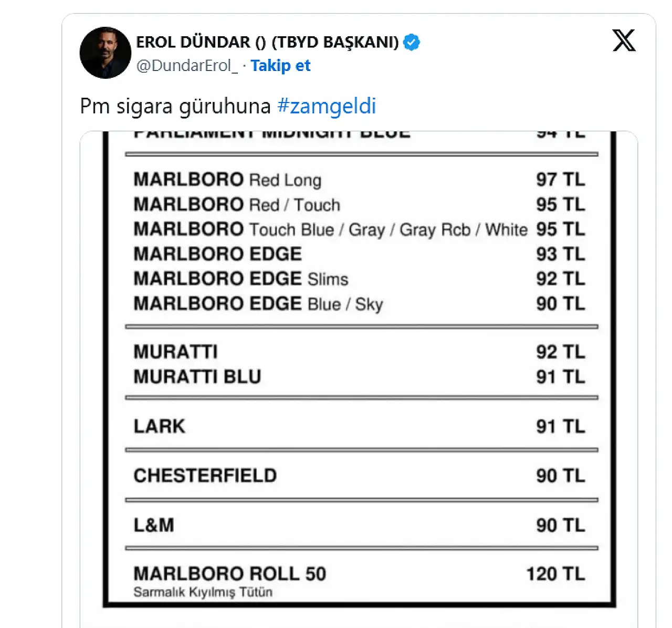Viewport: 672px width, 628px height.
Task: Click the X logo icon
Action: pyautogui.click(x=624, y=40)
